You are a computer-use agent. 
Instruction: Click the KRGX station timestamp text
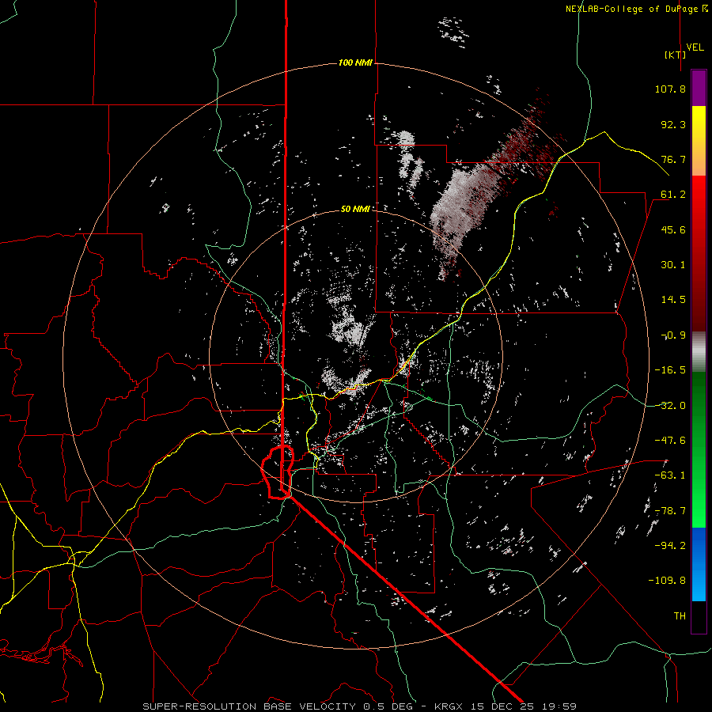click(506, 706)
